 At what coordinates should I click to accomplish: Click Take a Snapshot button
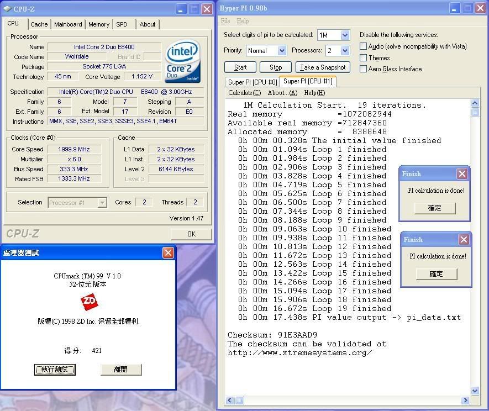point(323,67)
